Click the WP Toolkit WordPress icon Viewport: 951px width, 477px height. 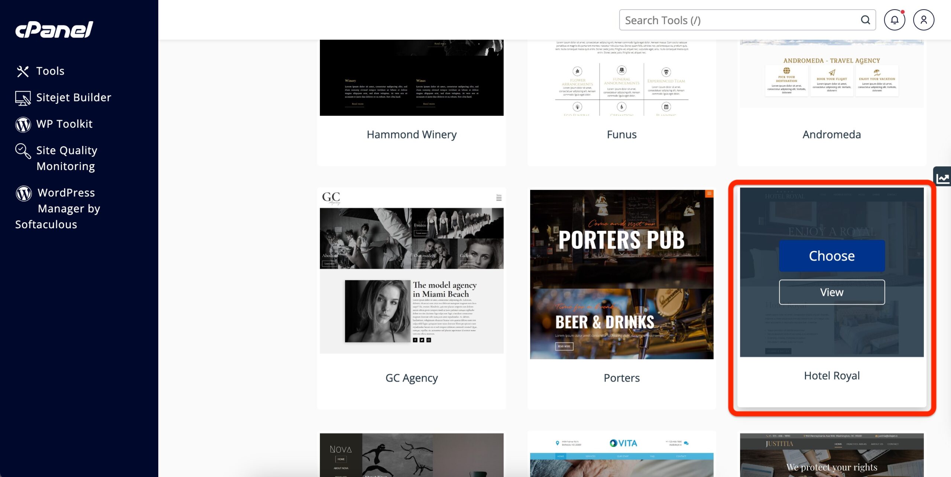point(23,124)
